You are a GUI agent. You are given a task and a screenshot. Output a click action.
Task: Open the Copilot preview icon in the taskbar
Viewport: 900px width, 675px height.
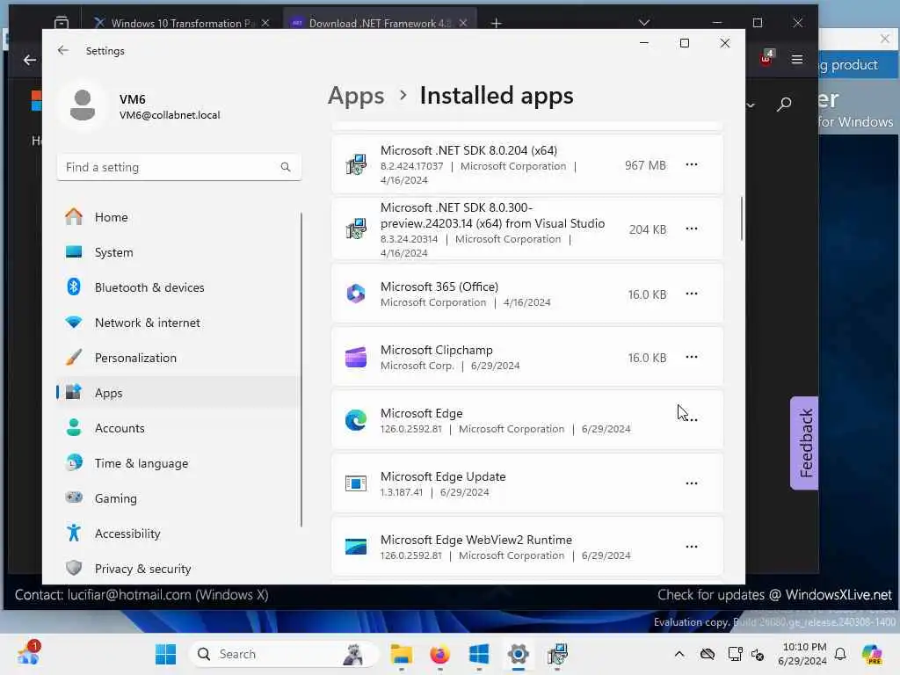pos(872,654)
